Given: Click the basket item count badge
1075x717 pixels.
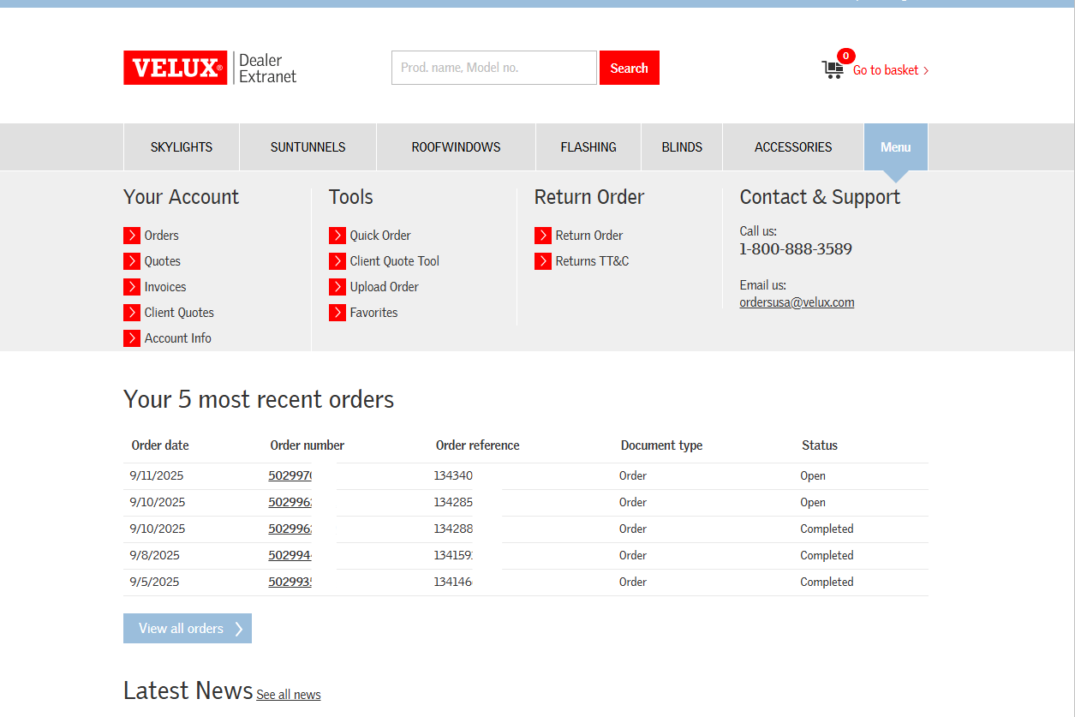Looking at the screenshot, I should pos(846,57).
